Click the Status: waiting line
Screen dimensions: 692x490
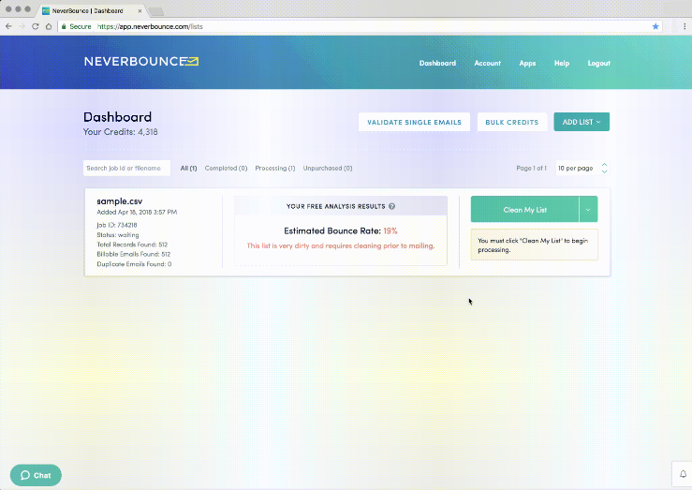tap(118, 235)
